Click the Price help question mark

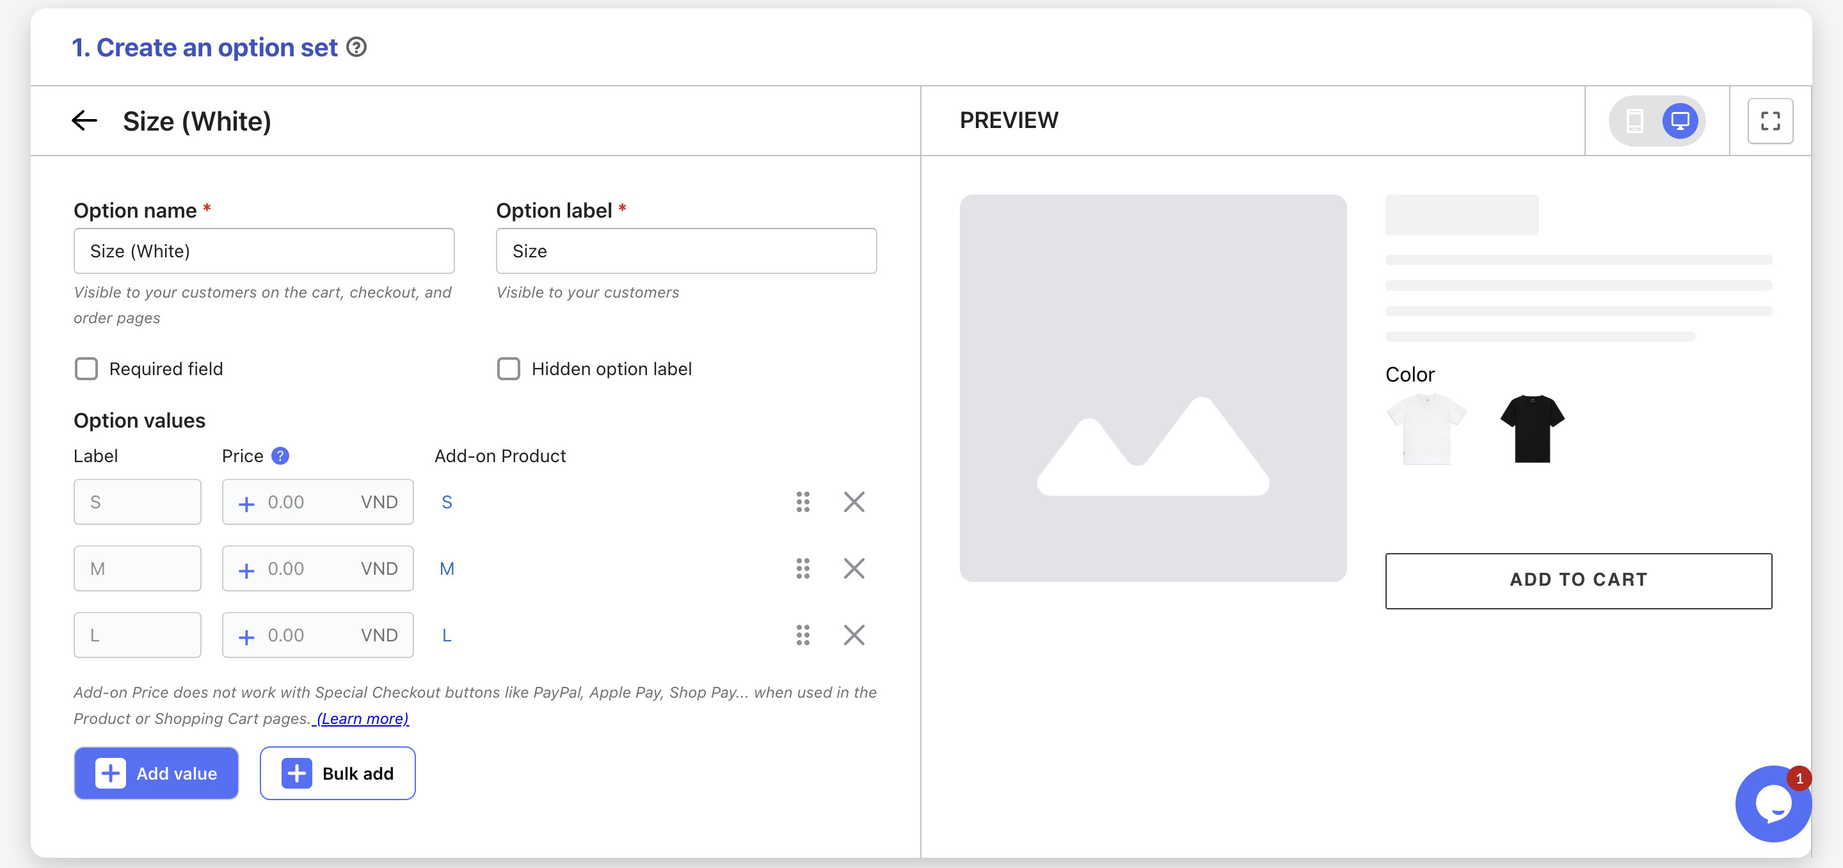pyautogui.click(x=280, y=456)
